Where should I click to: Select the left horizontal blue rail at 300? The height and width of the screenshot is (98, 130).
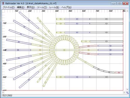coord(18,50)
